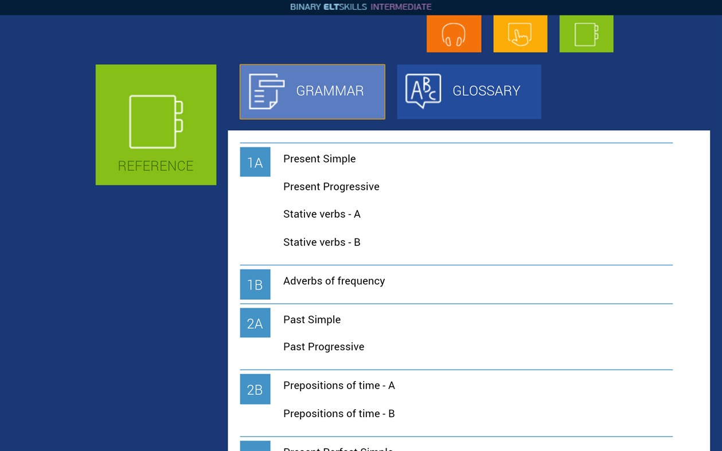Open Stative verbs - B reference
This screenshot has width=722, height=451.
(322, 242)
